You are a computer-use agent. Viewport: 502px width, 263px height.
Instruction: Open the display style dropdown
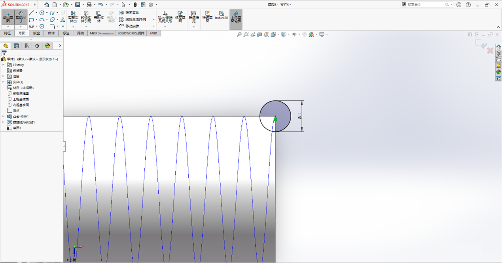(289, 35)
